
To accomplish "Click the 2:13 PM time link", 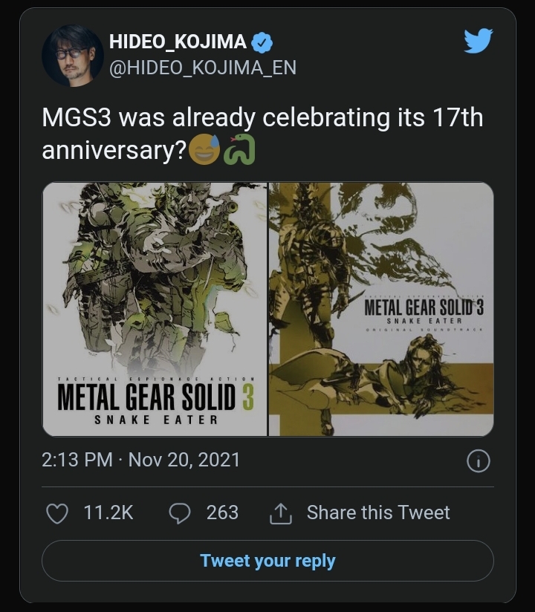I will point(77,460).
